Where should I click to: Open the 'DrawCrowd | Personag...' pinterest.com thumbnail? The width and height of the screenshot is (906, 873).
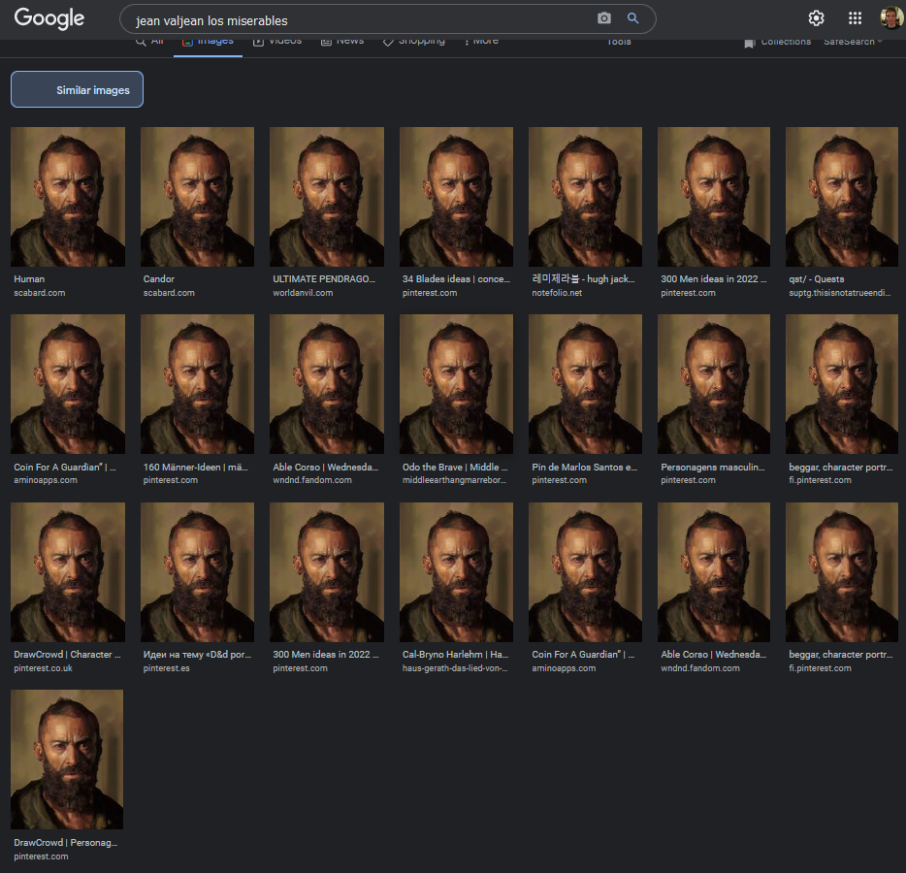(x=67, y=760)
